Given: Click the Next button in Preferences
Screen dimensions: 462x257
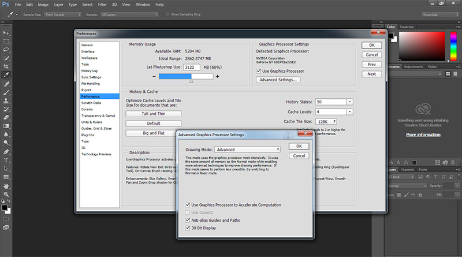Looking at the screenshot, I should (371, 74).
